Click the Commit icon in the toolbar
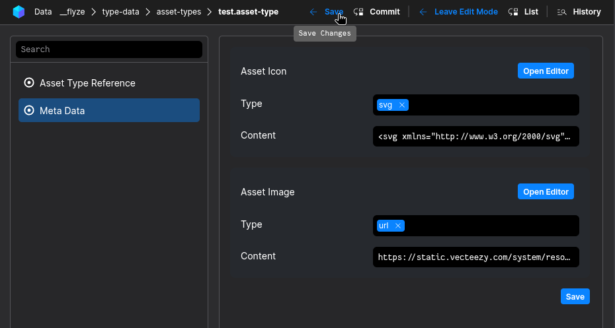Image resolution: width=615 pixels, height=328 pixels. pyautogui.click(x=358, y=12)
